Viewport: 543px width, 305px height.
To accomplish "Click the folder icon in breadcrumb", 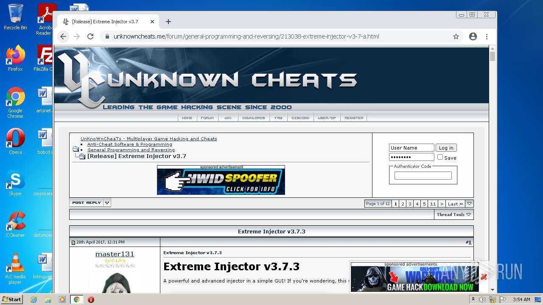I will point(76,149).
